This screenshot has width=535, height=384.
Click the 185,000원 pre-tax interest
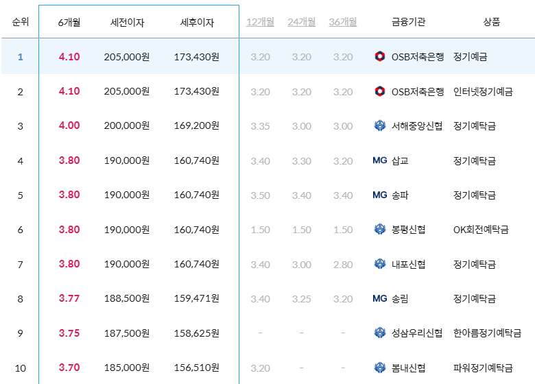pyautogui.click(x=127, y=368)
